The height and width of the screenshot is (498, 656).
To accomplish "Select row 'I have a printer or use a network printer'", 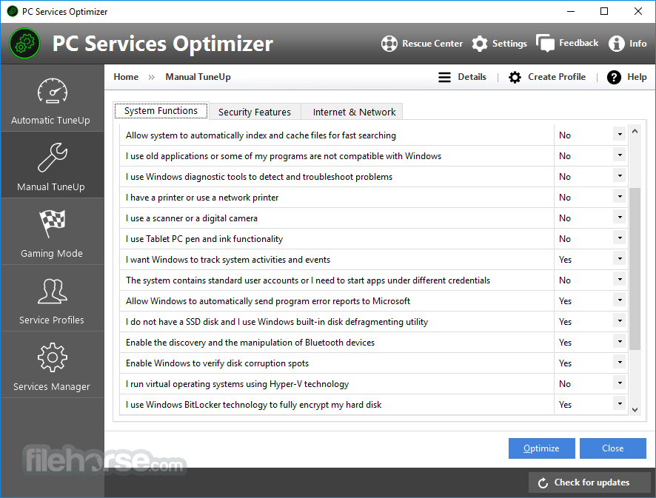I will tap(373, 198).
